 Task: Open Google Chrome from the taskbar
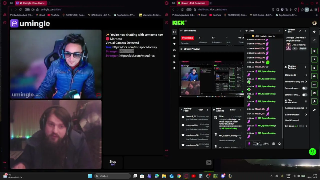point(179,176)
